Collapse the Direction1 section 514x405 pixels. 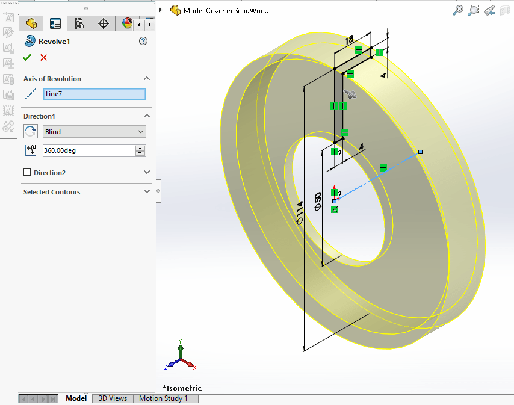(x=147, y=116)
